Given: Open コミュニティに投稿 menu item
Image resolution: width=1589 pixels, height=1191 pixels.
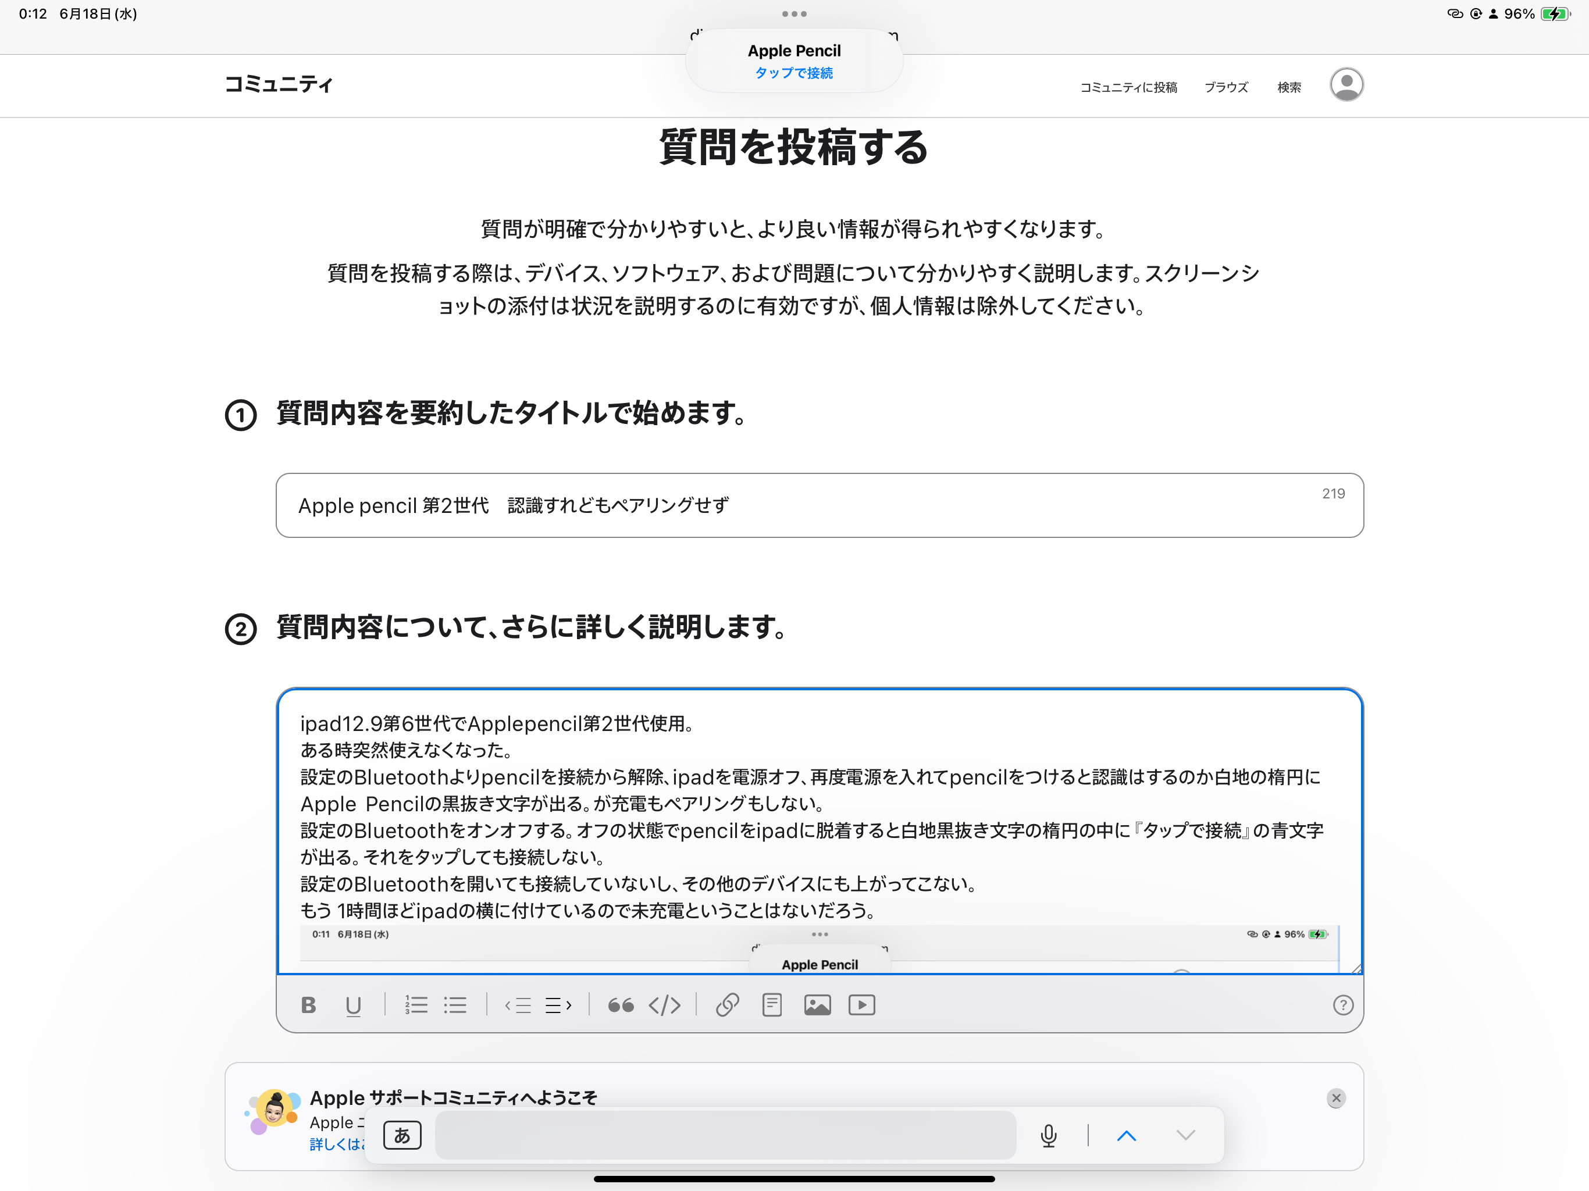Looking at the screenshot, I should click(1128, 87).
